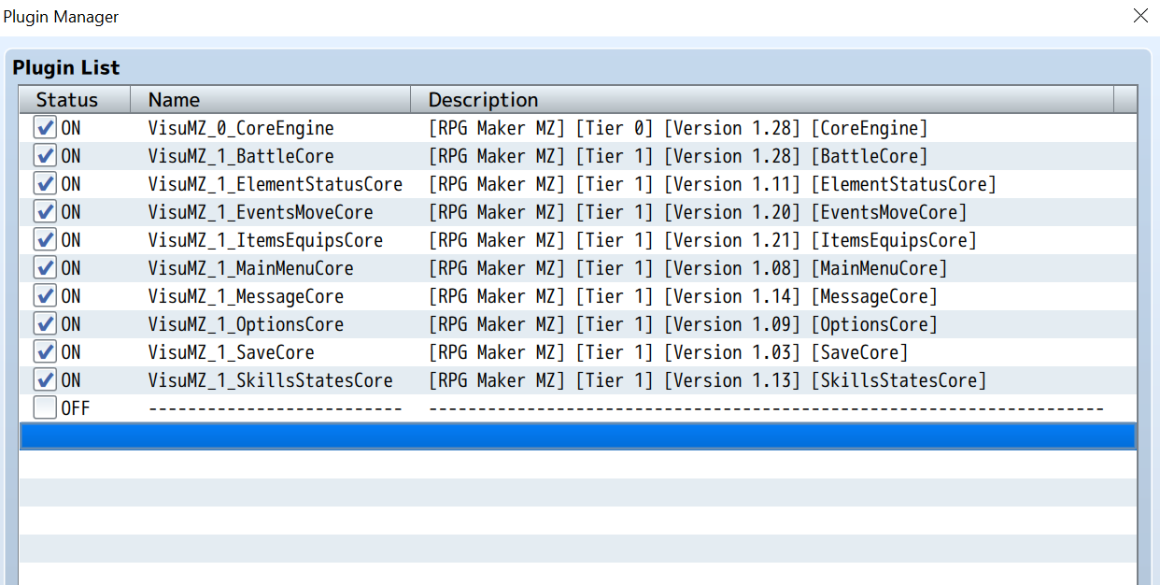This screenshot has width=1160, height=585.
Task: Uncheck the VisuMZ_1_SaveCore checkbox
Action: click(45, 352)
